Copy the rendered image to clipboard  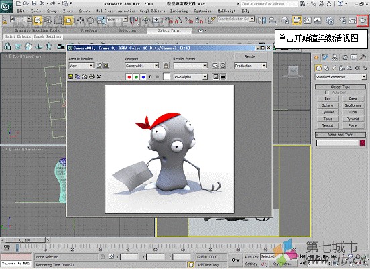click(78, 76)
